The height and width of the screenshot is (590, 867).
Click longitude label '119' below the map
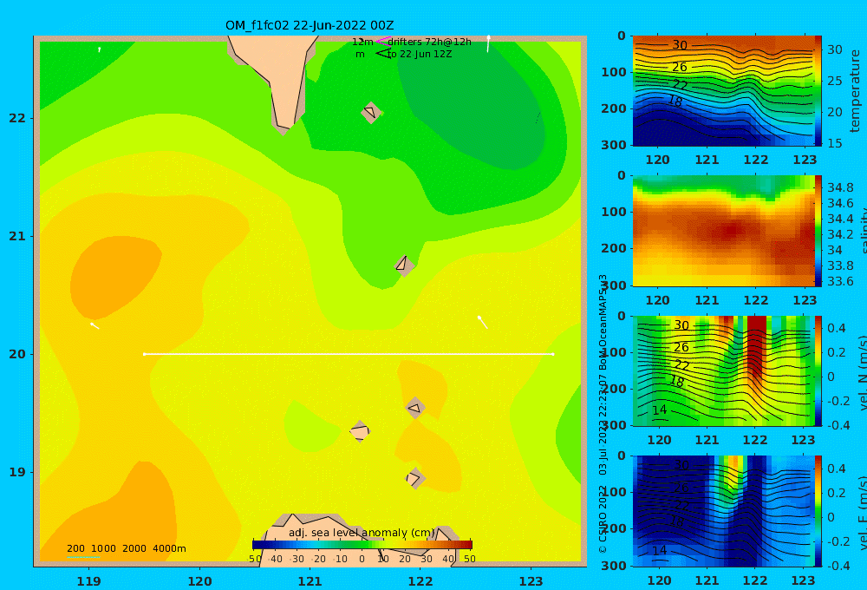(89, 581)
